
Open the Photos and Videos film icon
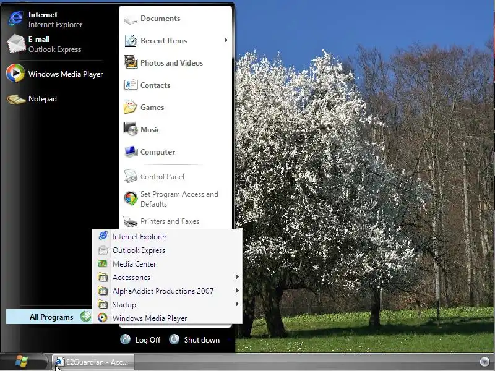coord(131,62)
